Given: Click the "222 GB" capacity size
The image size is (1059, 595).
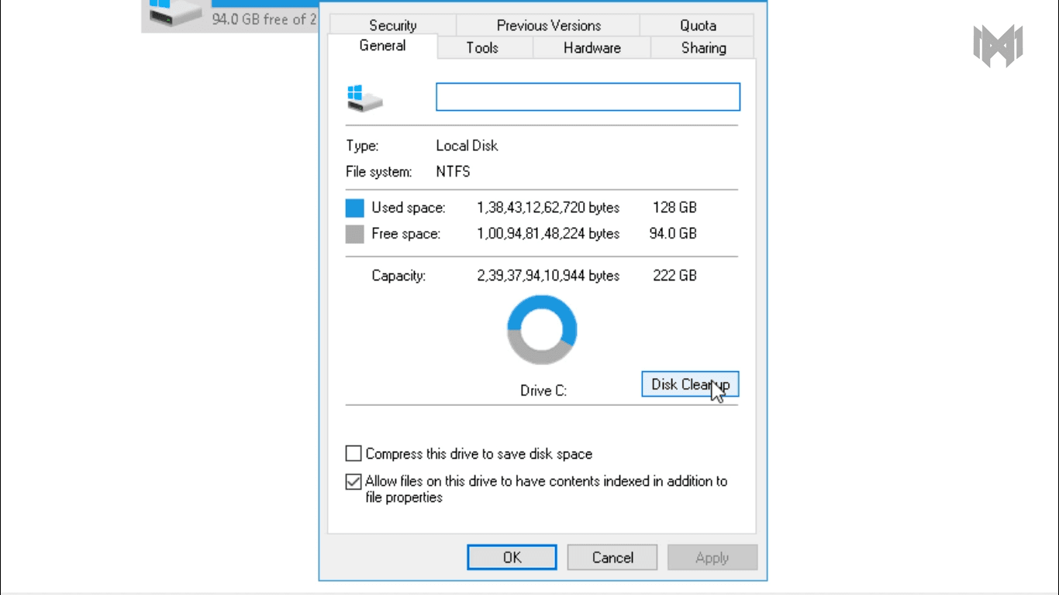Looking at the screenshot, I should coord(674,275).
